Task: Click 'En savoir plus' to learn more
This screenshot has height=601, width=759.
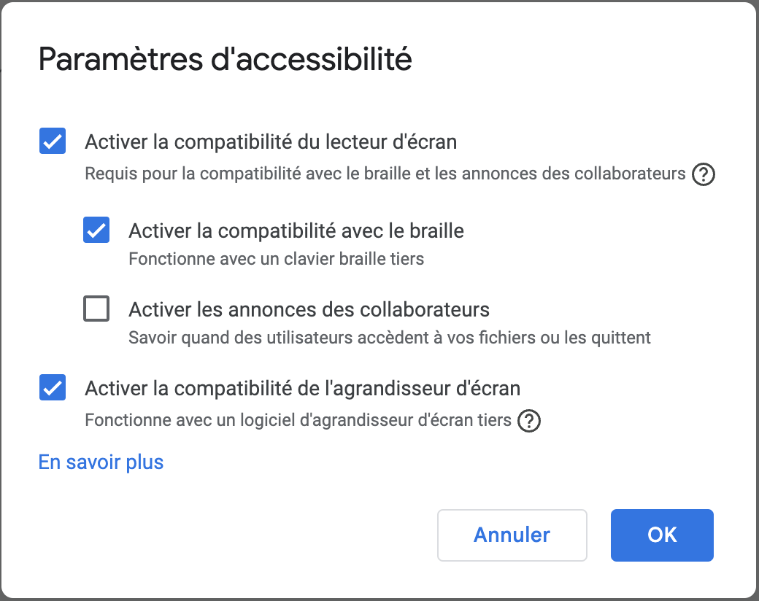Action: tap(100, 462)
